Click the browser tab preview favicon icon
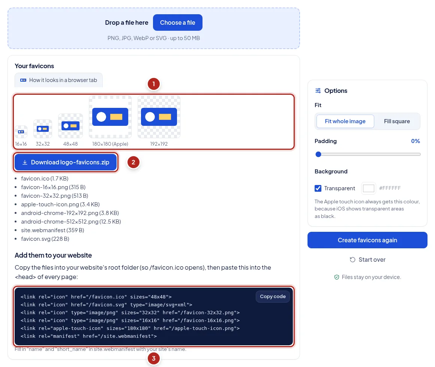435x367 pixels. click(x=23, y=80)
